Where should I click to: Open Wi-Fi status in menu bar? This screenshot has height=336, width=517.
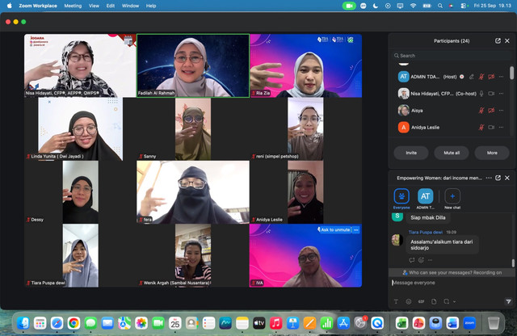413,6
